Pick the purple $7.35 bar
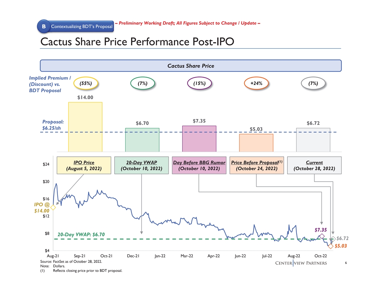 [199, 139]
